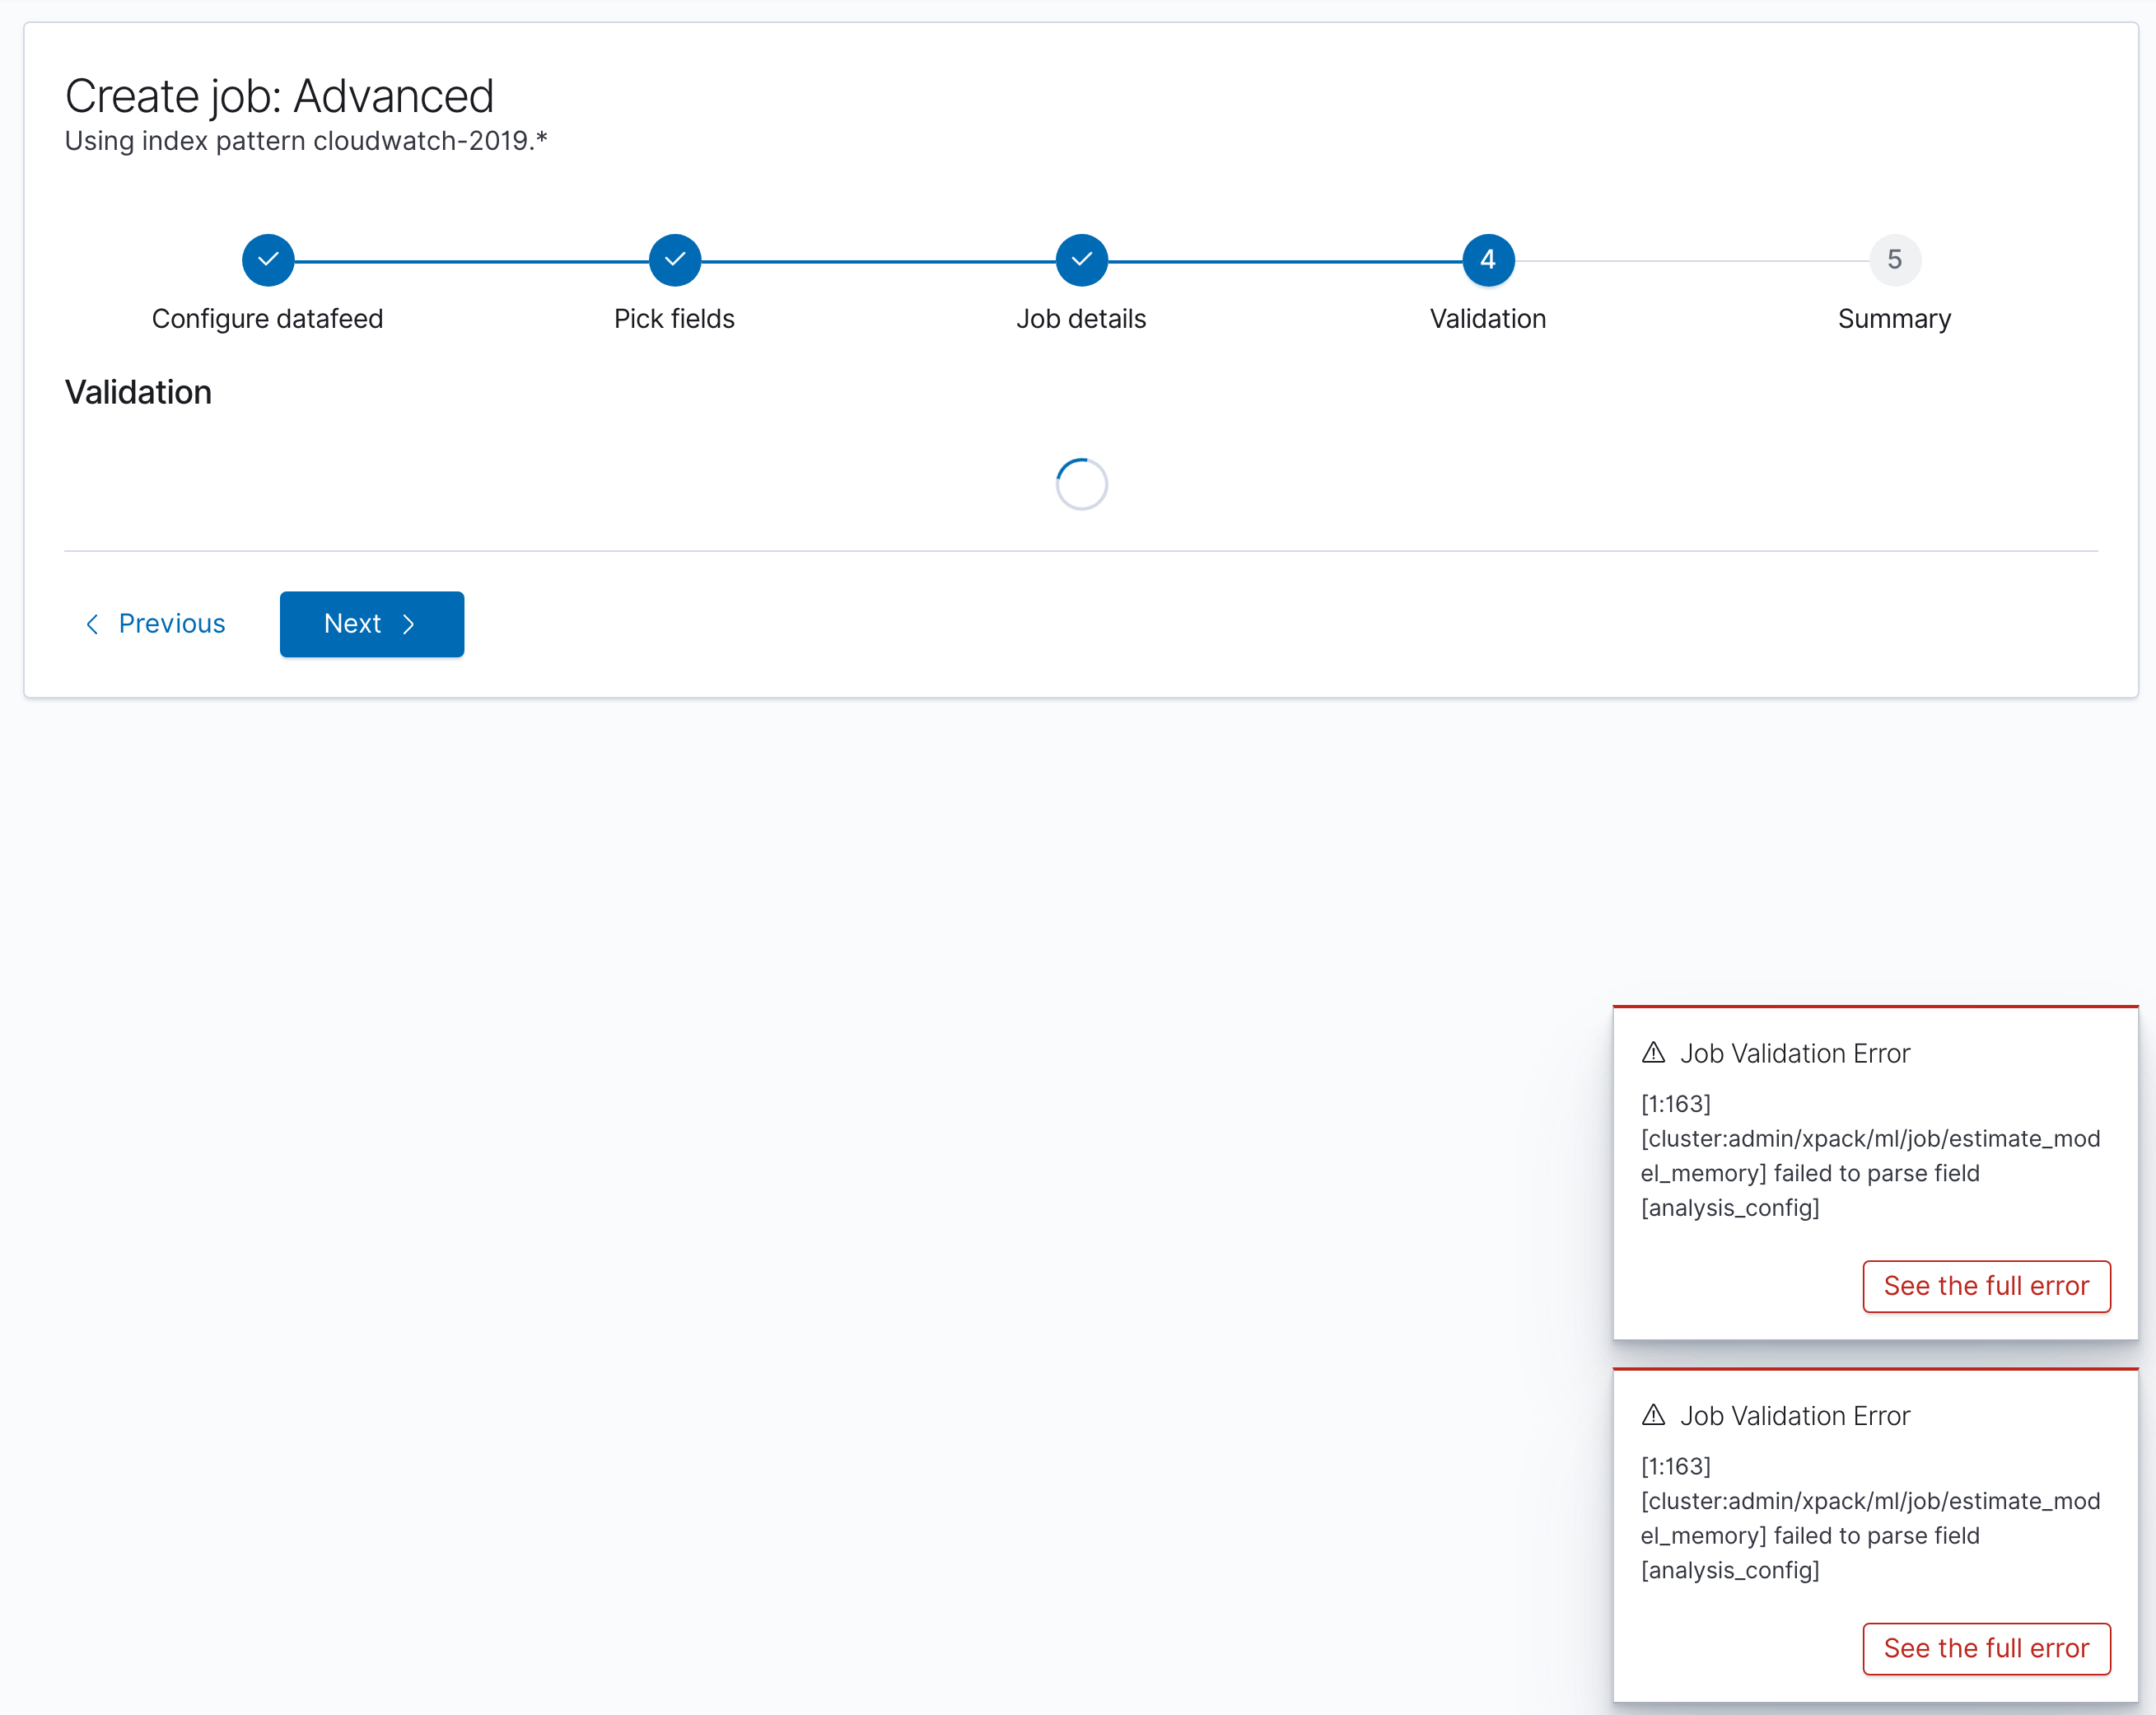Click the Validation step label
This screenshot has width=2156, height=1715.
1487,318
